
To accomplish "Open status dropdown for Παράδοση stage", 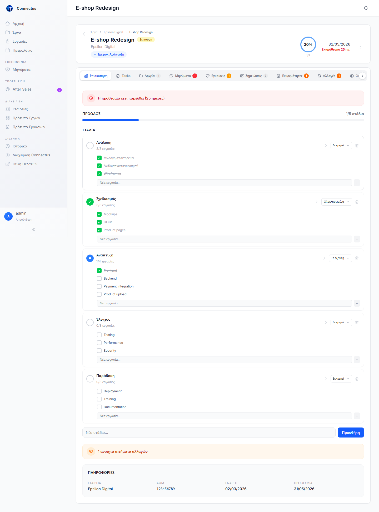I will (x=341, y=379).
